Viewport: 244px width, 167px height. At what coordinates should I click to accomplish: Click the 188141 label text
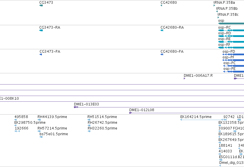(225, 146)
